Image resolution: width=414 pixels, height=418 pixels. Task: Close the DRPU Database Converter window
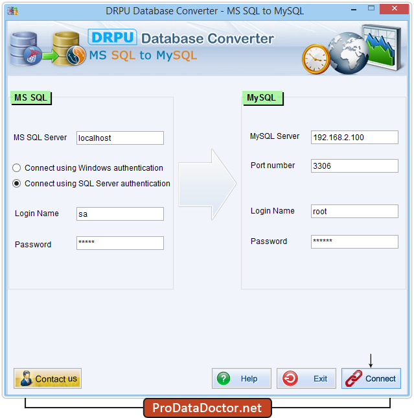(x=394, y=9)
